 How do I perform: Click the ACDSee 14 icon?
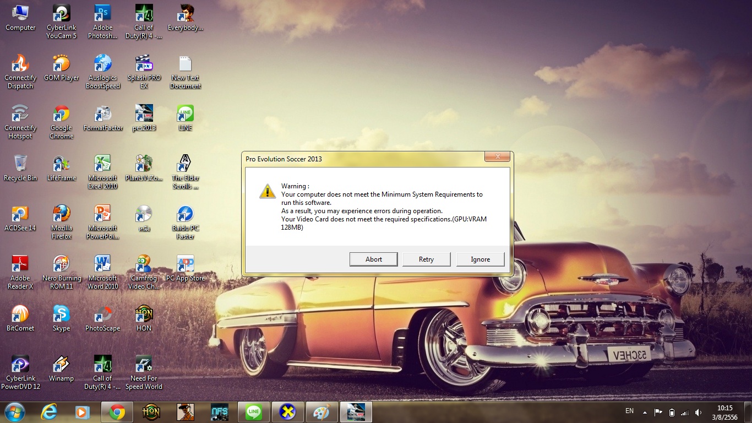click(x=20, y=219)
